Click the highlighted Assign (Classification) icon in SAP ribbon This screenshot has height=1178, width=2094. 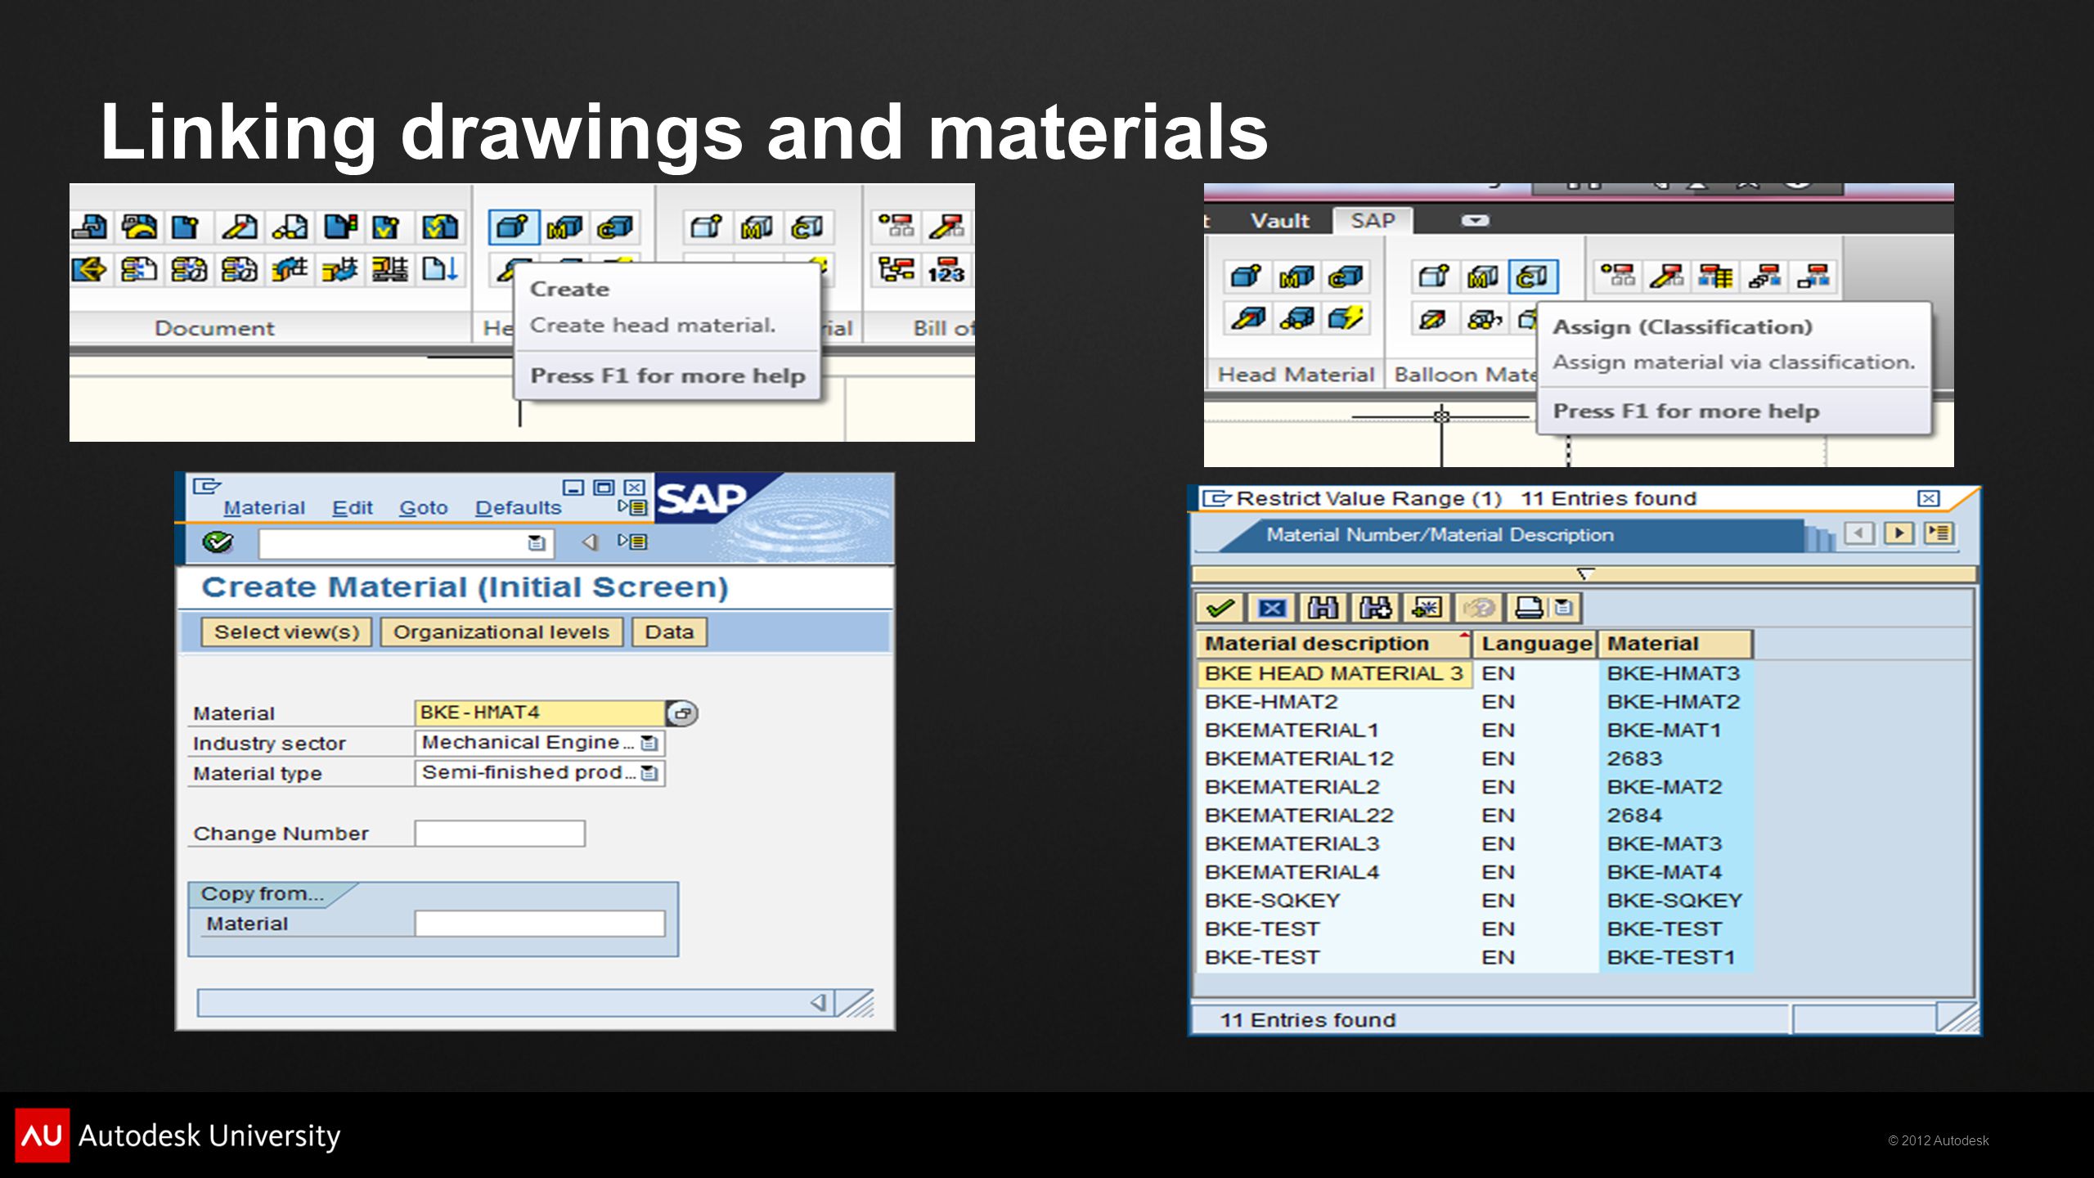(1532, 277)
